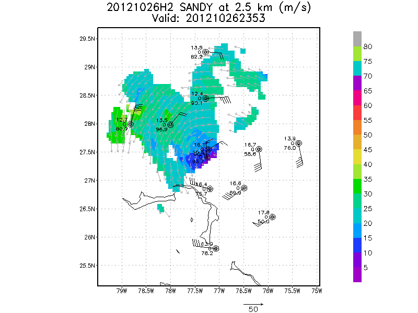Click the '78W' longitude label
This screenshot has height=313, width=418.
tap(171, 291)
